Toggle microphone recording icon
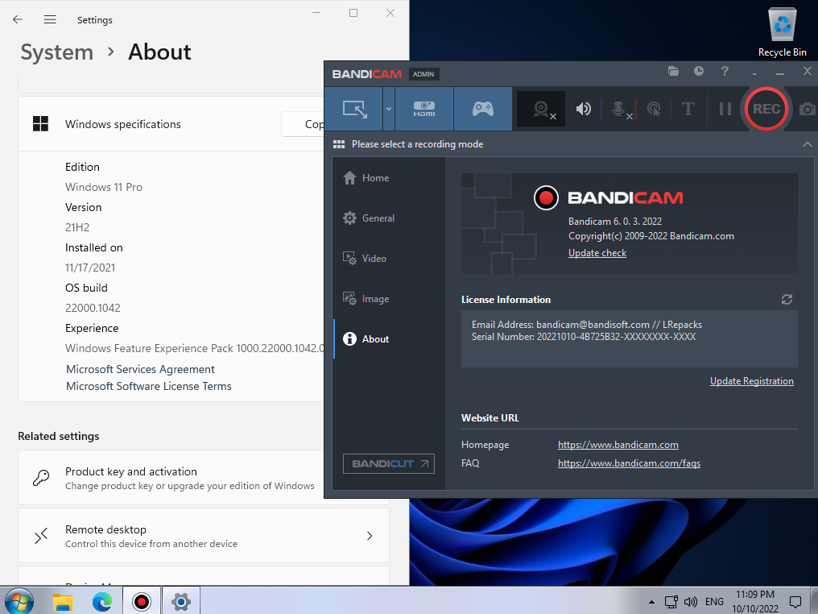The image size is (818, 614). (x=619, y=109)
